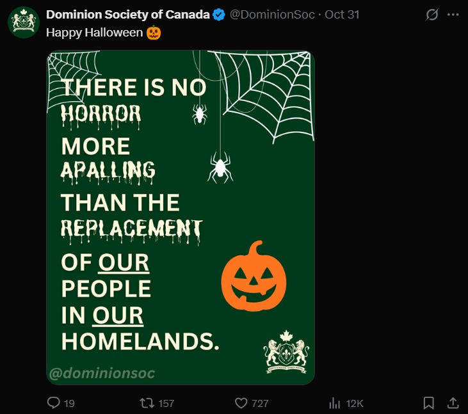
Task: Repost this post using the arrows icon
Action: pos(147,402)
